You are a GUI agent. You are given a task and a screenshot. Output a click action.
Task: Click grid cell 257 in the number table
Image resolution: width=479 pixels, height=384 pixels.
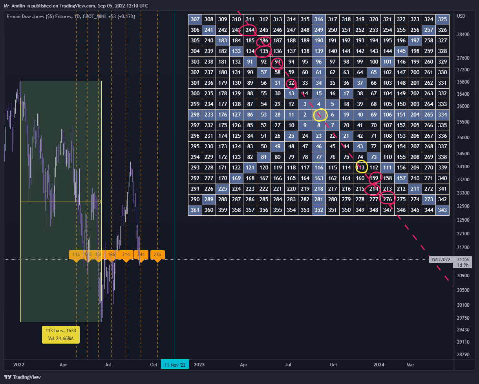[x=429, y=30]
